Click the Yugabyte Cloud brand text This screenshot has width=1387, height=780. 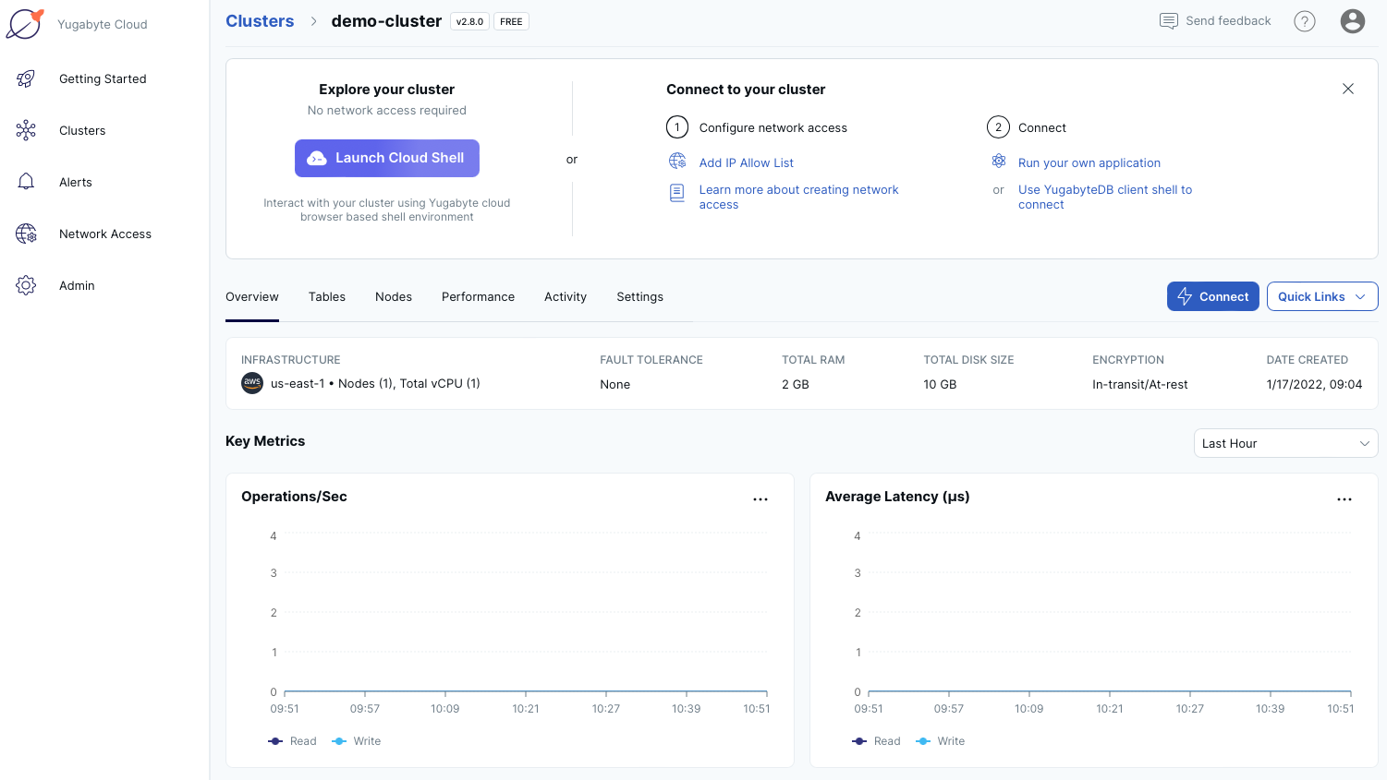coord(103,24)
